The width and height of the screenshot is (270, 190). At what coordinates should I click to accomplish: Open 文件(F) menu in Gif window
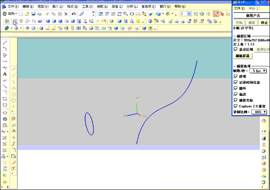coord(239,8)
